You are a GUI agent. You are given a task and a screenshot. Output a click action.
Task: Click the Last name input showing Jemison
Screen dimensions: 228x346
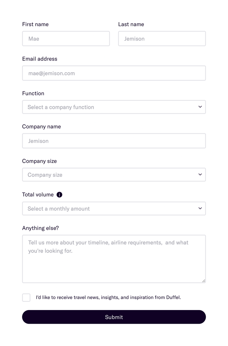coord(162,39)
